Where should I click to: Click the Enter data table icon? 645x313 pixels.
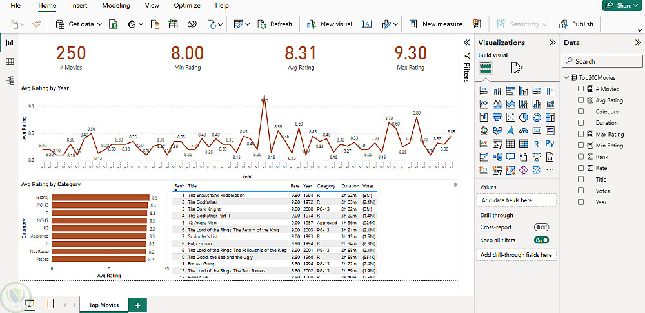(173, 24)
